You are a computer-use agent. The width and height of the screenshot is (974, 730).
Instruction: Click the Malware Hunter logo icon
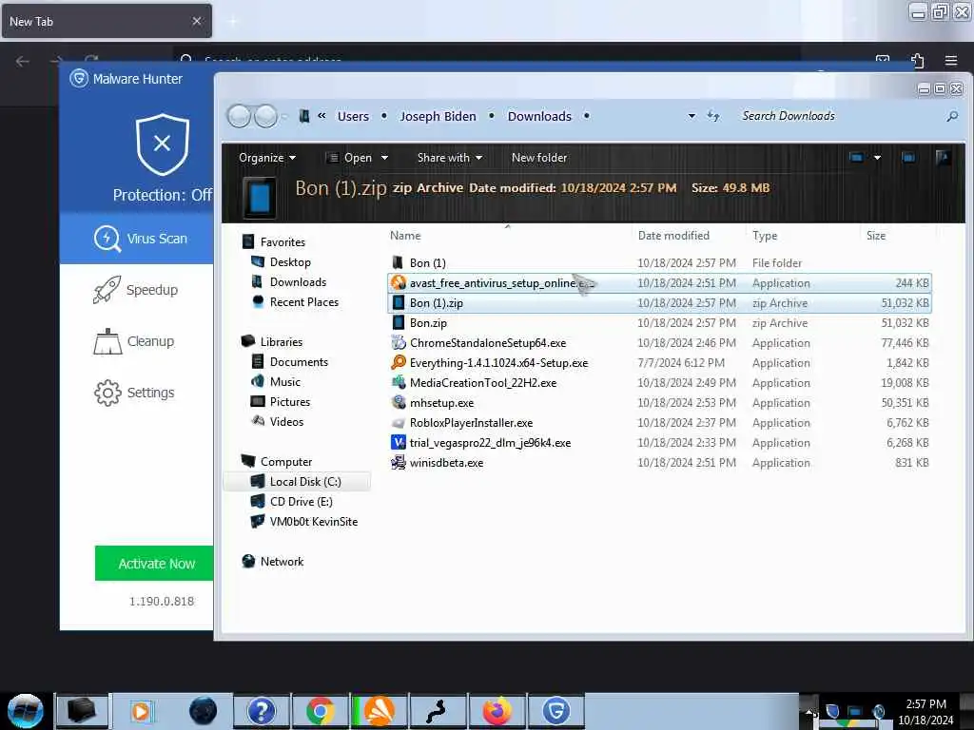click(x=79, y=79)
